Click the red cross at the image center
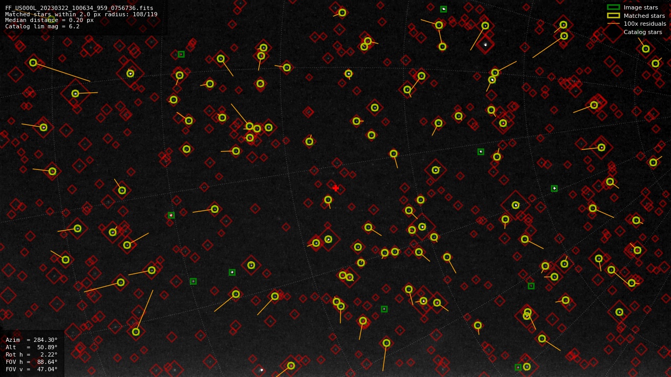 point(335,188)
